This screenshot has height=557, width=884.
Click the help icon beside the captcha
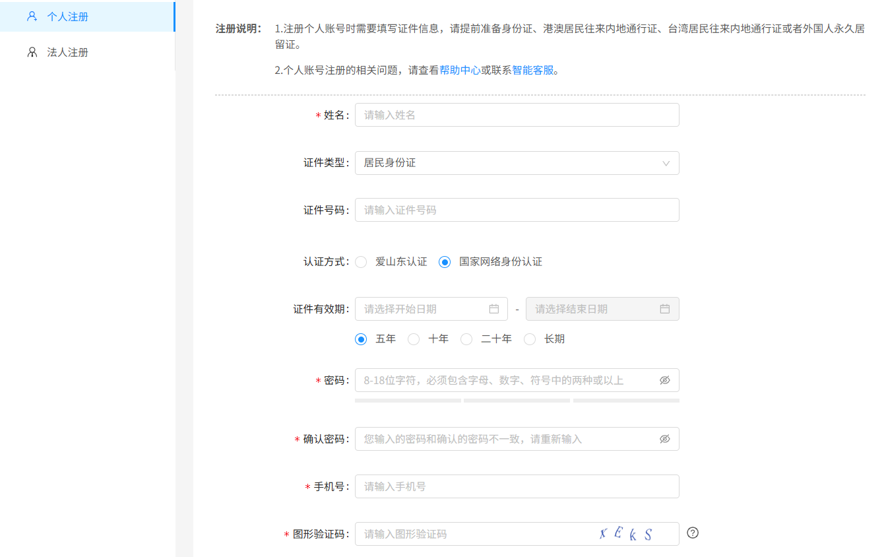[692, 533]
